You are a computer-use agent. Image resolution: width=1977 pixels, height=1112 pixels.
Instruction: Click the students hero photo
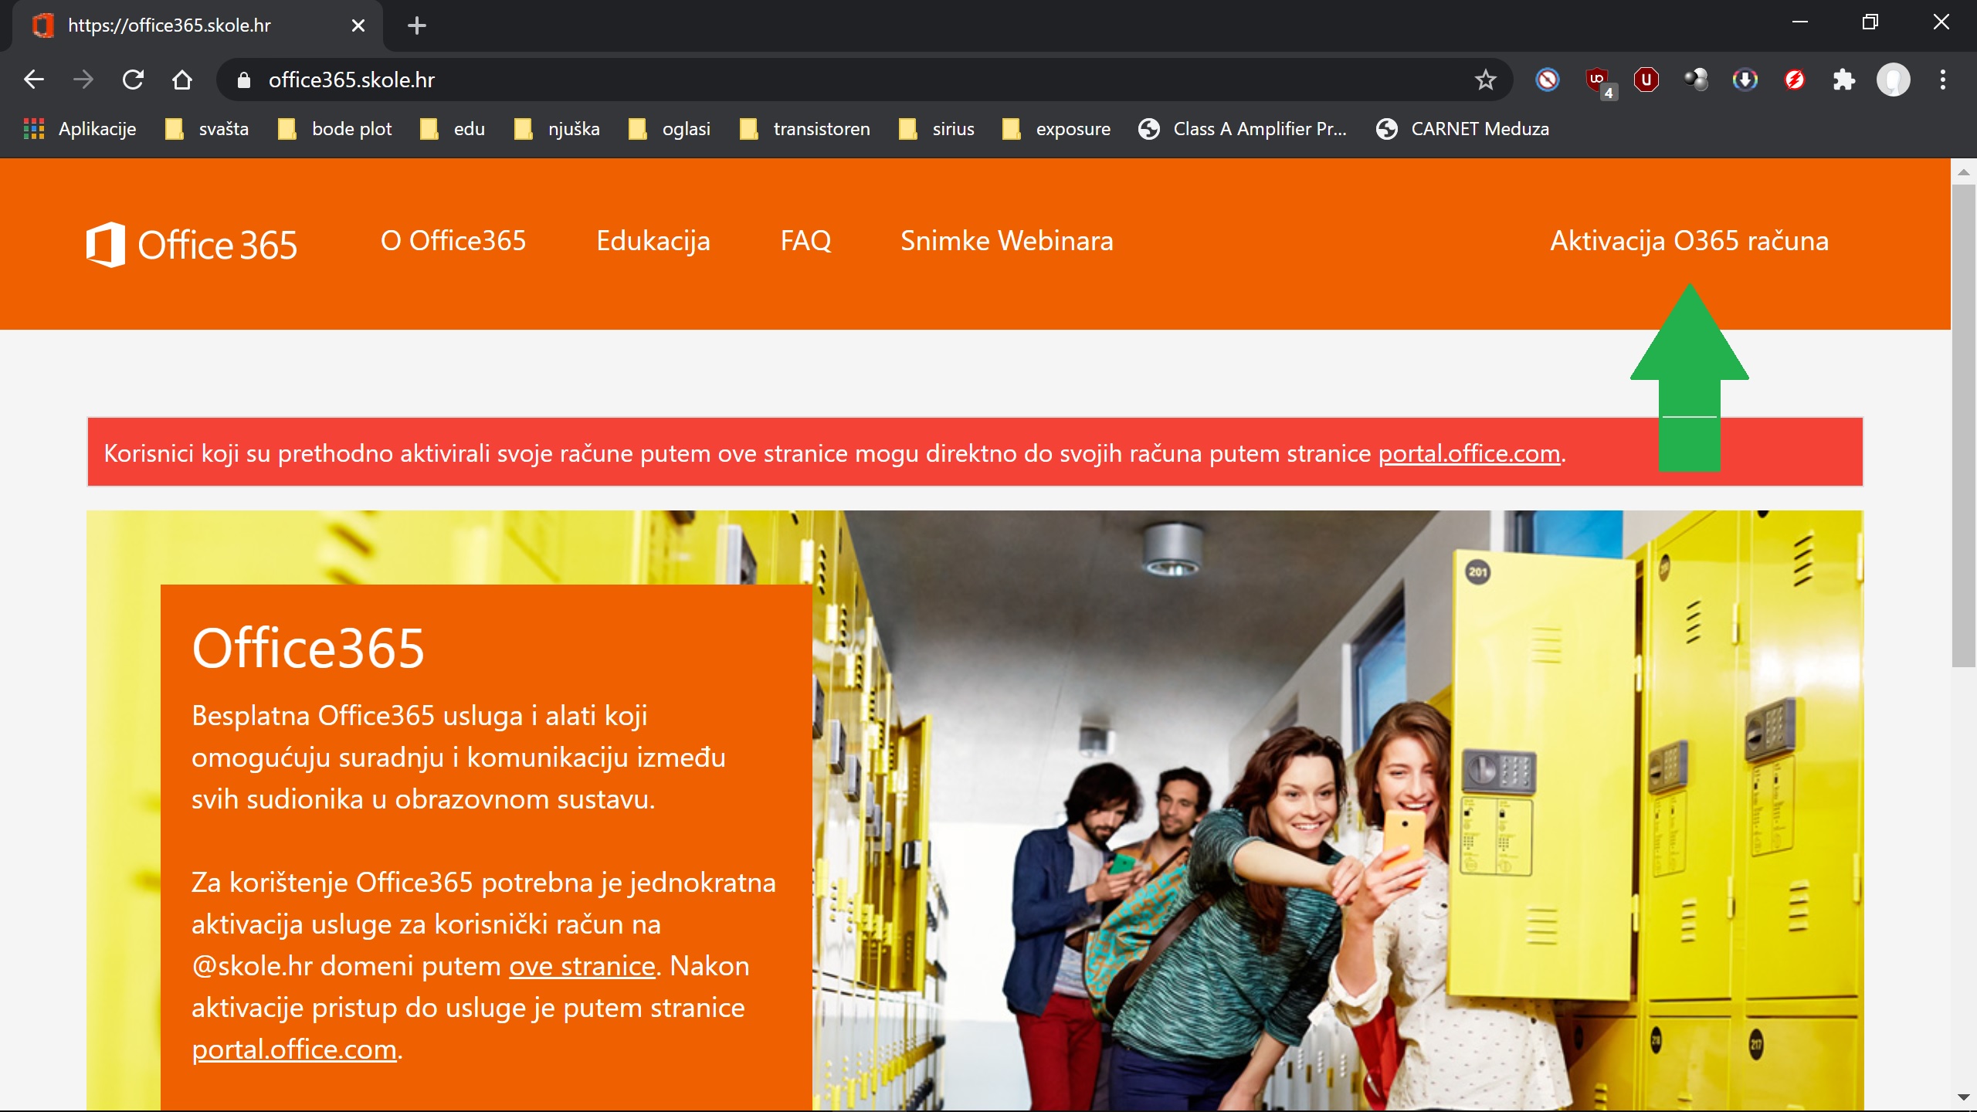tap(1336, 811)
